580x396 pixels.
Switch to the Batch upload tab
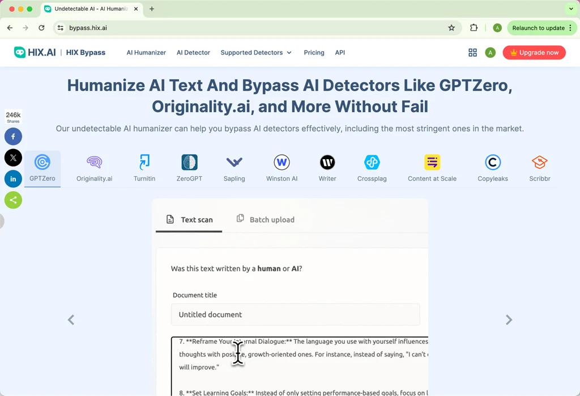click(x=265, y=219)
